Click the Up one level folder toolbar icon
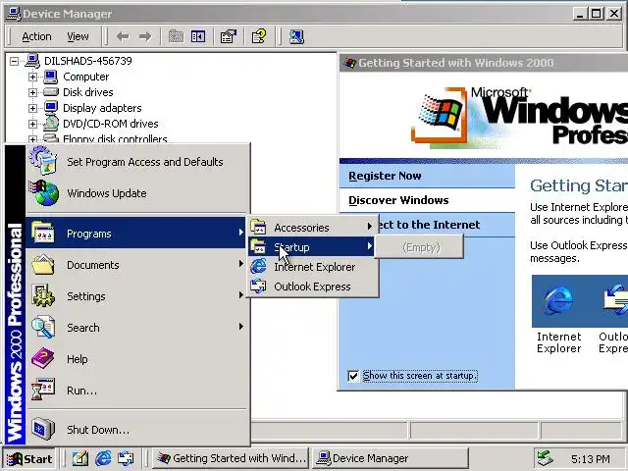 pos(176,37)
